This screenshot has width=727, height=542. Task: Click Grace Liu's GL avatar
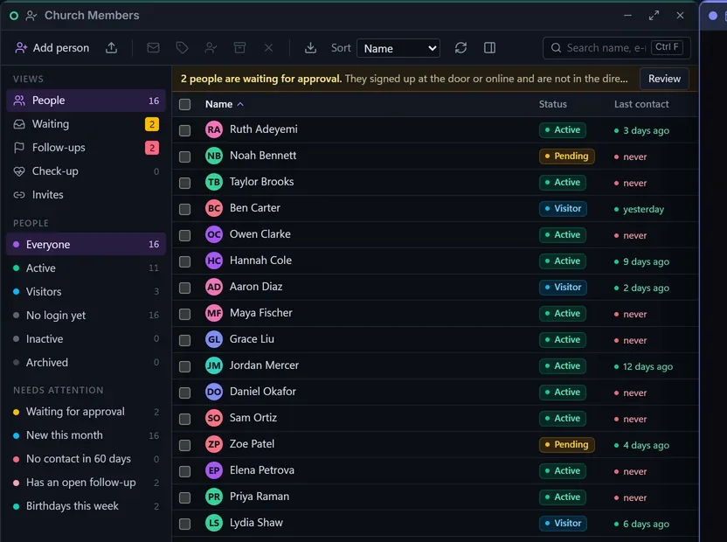214,339
